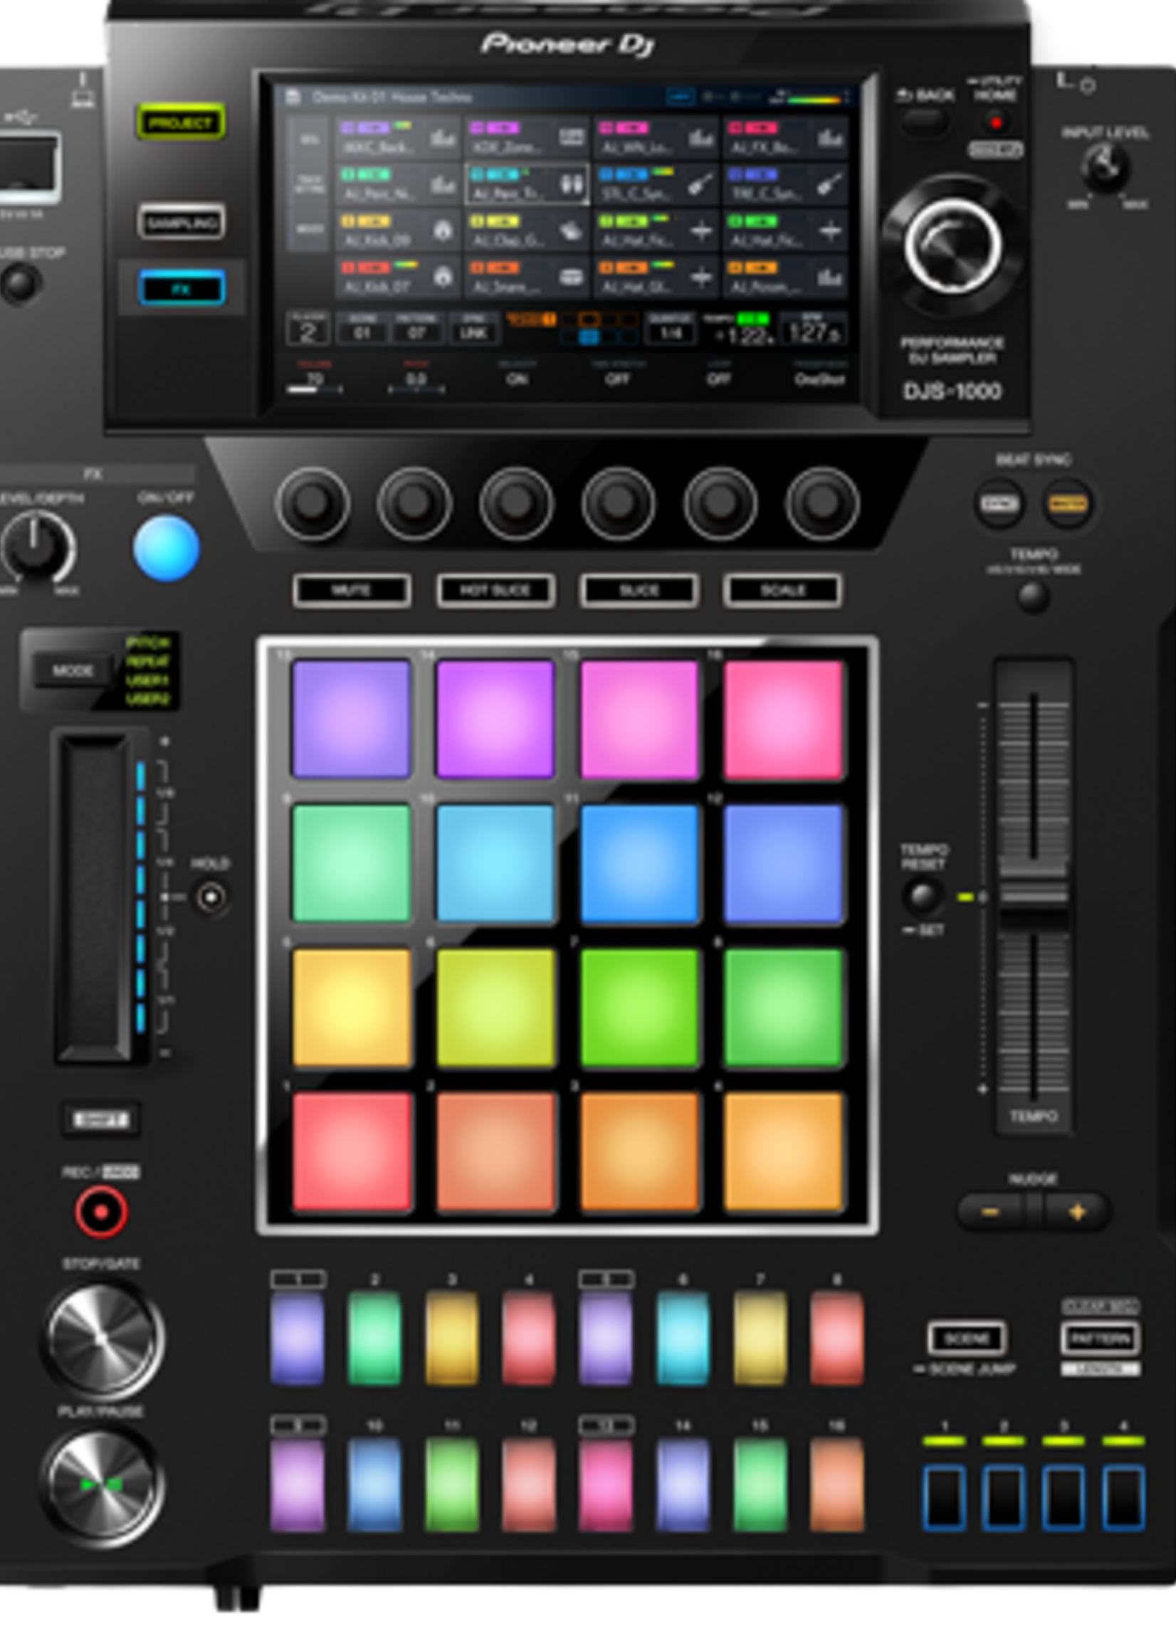1176x1646 pixels.
Task: Hit the mint green performance pad 9
Action: point(352,863)
